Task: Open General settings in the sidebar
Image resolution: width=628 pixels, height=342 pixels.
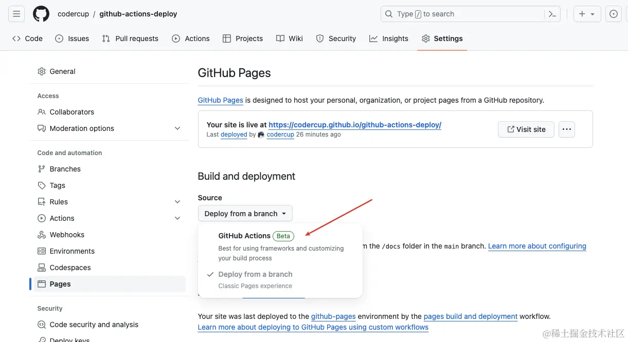Action: pos(110,71)
